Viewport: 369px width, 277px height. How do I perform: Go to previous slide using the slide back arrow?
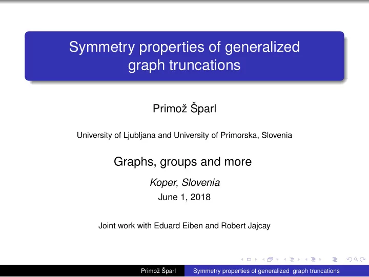click(x=242, y=260)
